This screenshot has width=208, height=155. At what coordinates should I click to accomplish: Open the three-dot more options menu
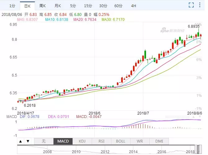click(201, 5)
